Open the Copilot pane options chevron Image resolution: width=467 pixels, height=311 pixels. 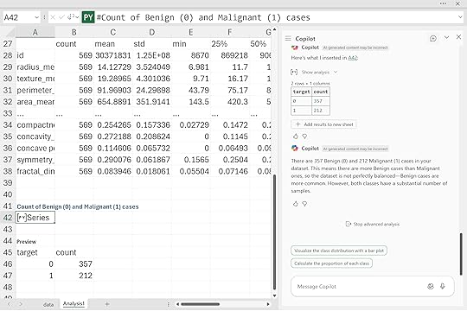click(x=446, y=37)
